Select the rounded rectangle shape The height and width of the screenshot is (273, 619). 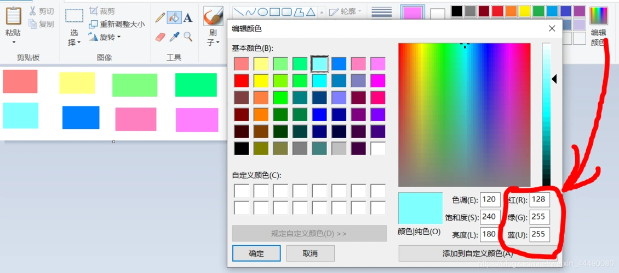coord(286,12)
